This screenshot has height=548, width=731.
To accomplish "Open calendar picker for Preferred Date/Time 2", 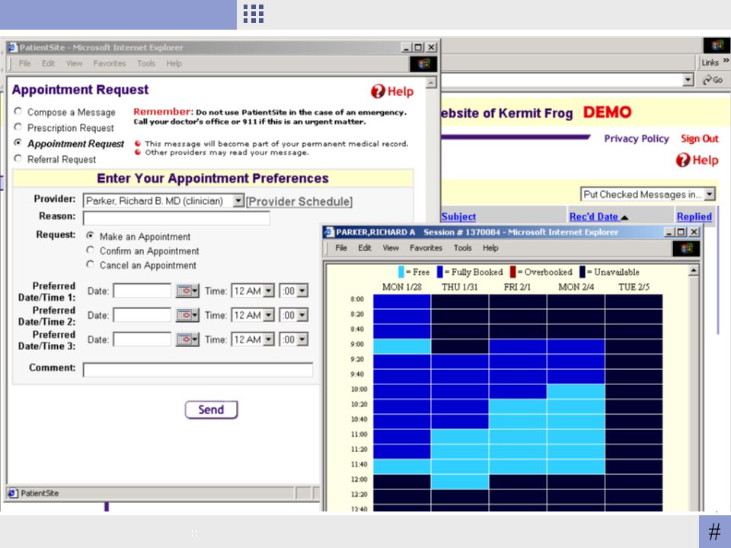I will [187, 315].
